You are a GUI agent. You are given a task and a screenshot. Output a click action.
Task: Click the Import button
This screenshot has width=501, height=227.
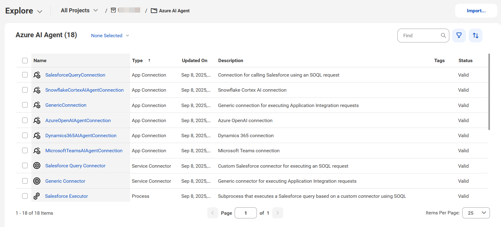[x=476, y=11]
